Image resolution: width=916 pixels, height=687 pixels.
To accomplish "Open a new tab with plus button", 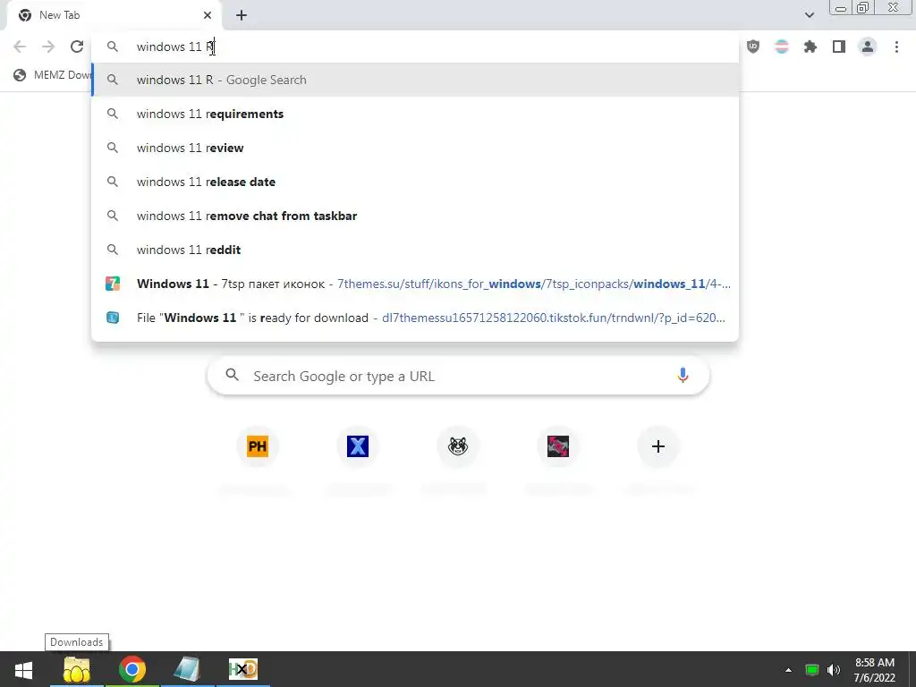I will pos(242,15).
